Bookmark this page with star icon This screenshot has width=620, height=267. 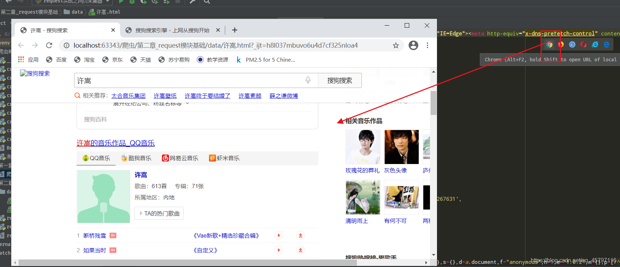(x=396, y=45)
